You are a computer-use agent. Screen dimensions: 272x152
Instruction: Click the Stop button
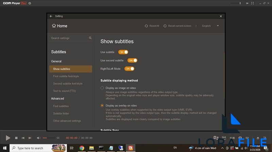coord(16,138)
